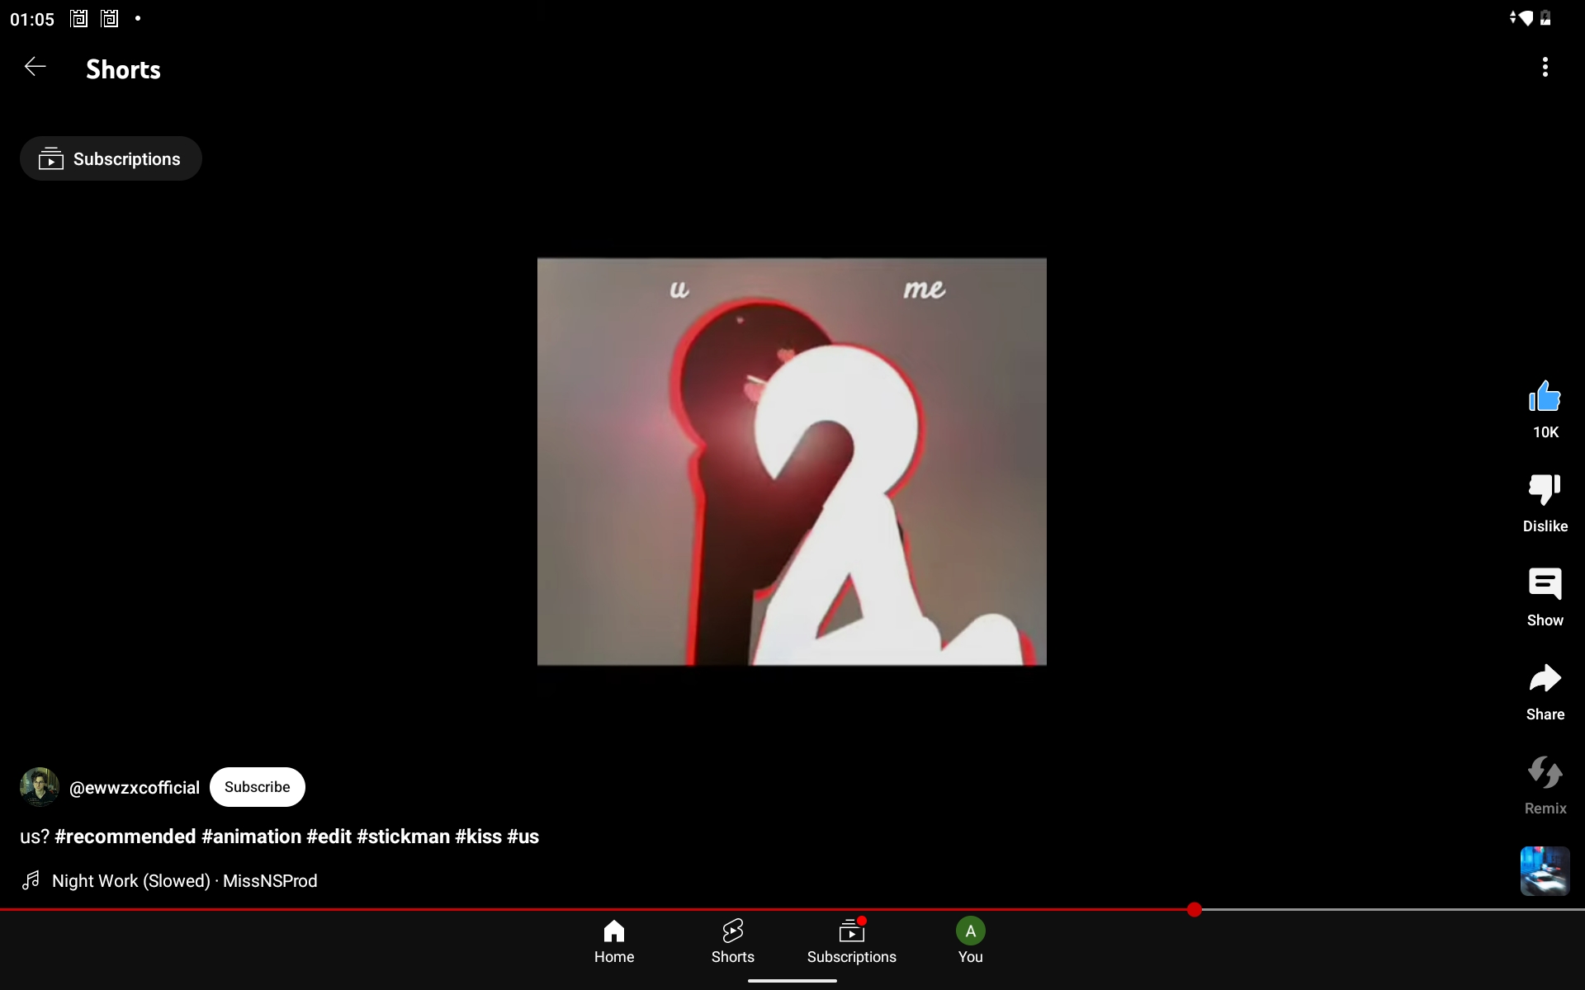The width and height of the screenshot is (1585, 990).
Task: Tap the Shorts page title
Action: tap(123, 69)
